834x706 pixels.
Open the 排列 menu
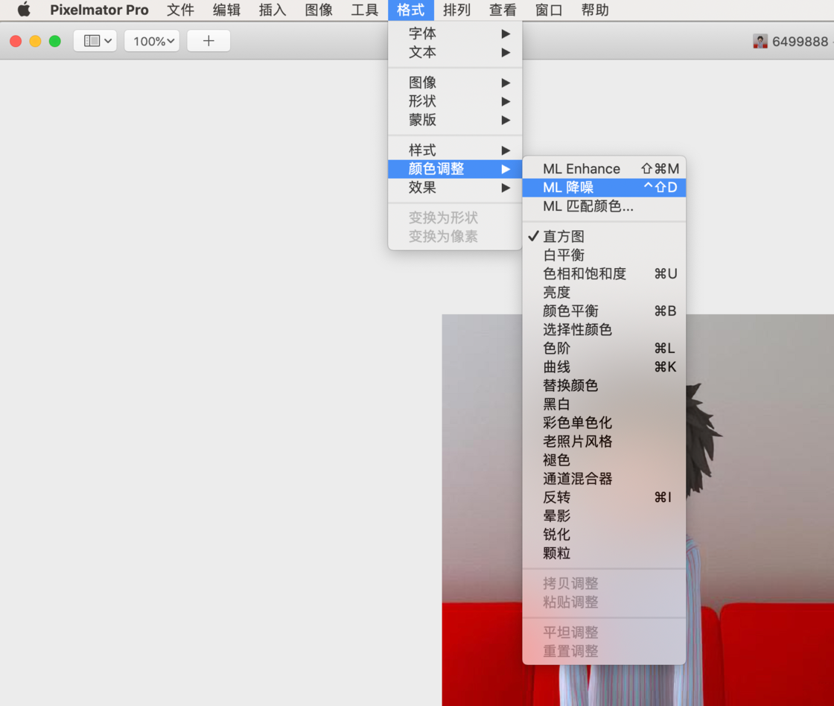(457, 10)
